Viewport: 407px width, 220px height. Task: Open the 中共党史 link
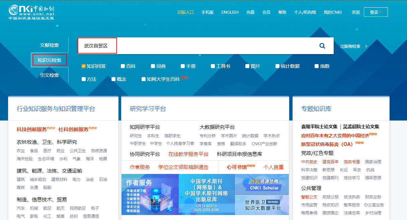[309, 162]
